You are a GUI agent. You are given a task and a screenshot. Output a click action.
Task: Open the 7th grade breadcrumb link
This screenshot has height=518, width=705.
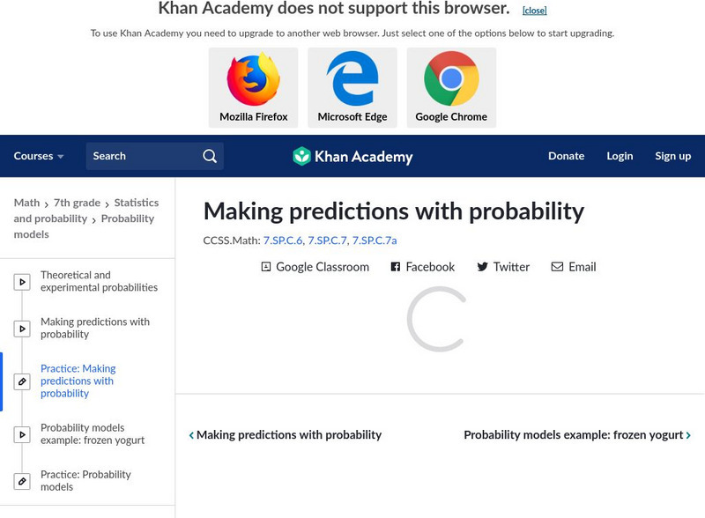(x=77, y=203)
